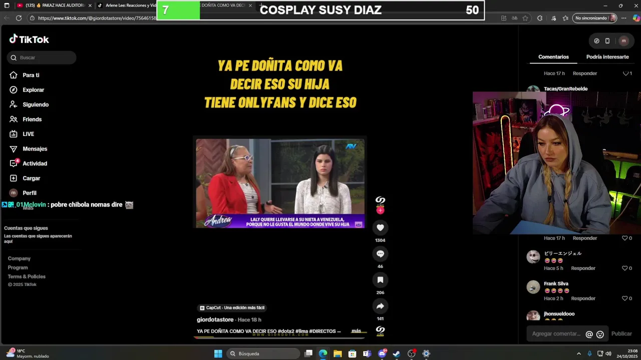Click the Buscar search field
Viewport: 641px width, 360px height.
[42, 57]
